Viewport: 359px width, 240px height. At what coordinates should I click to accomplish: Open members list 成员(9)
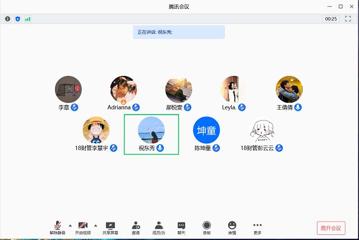tap(159, 227)
